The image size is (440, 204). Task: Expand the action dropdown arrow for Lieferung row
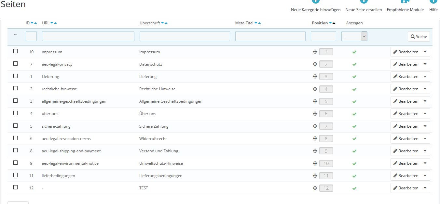pyautogui.click(x=425, y=77)
